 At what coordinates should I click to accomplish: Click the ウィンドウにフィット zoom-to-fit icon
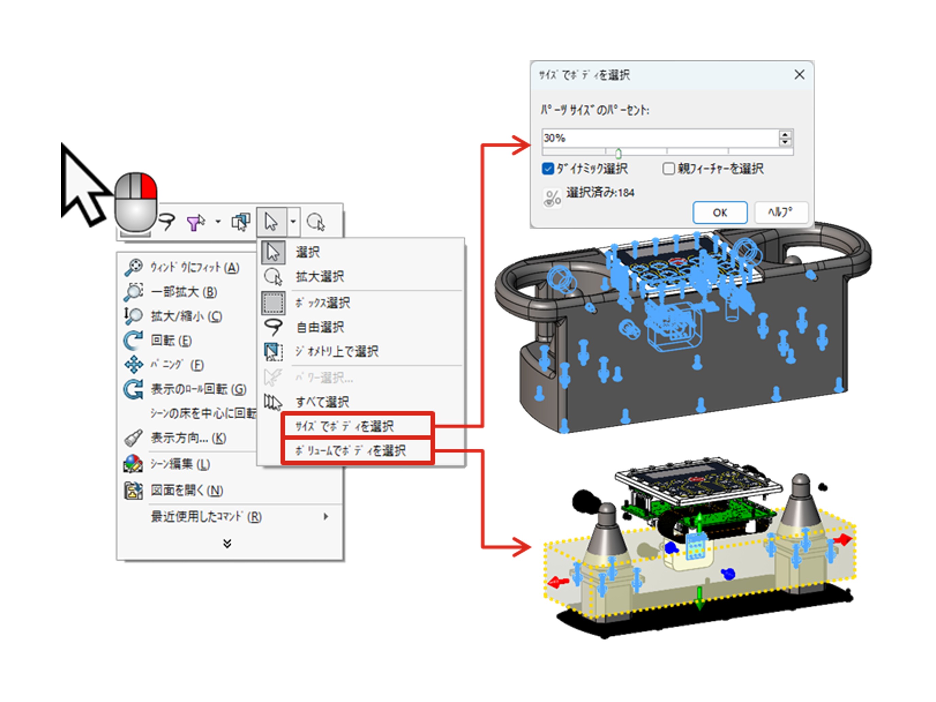point(134,267)
